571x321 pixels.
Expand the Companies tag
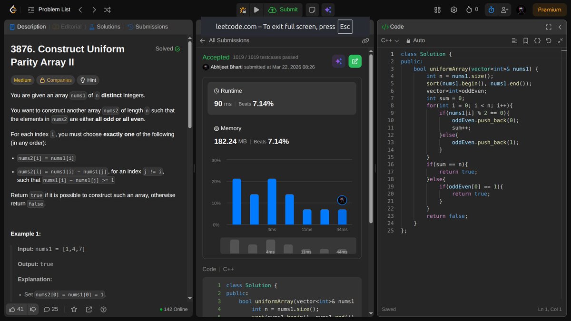(x=56, y=80)
